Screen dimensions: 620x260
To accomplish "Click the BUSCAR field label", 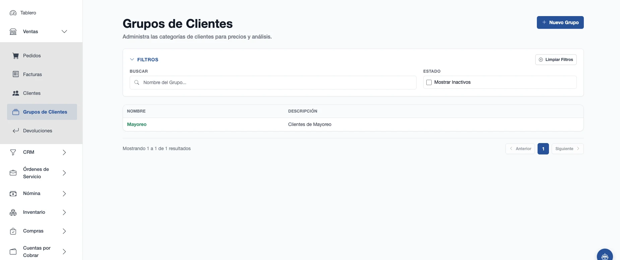I will click(x=139, y=71).
